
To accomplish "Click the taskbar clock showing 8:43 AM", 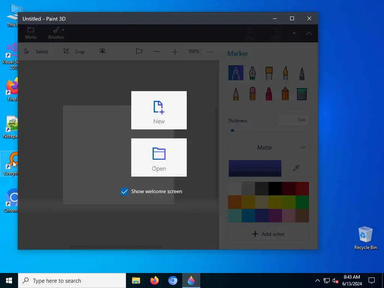I will pyautogui.click(x=352, y=280).
